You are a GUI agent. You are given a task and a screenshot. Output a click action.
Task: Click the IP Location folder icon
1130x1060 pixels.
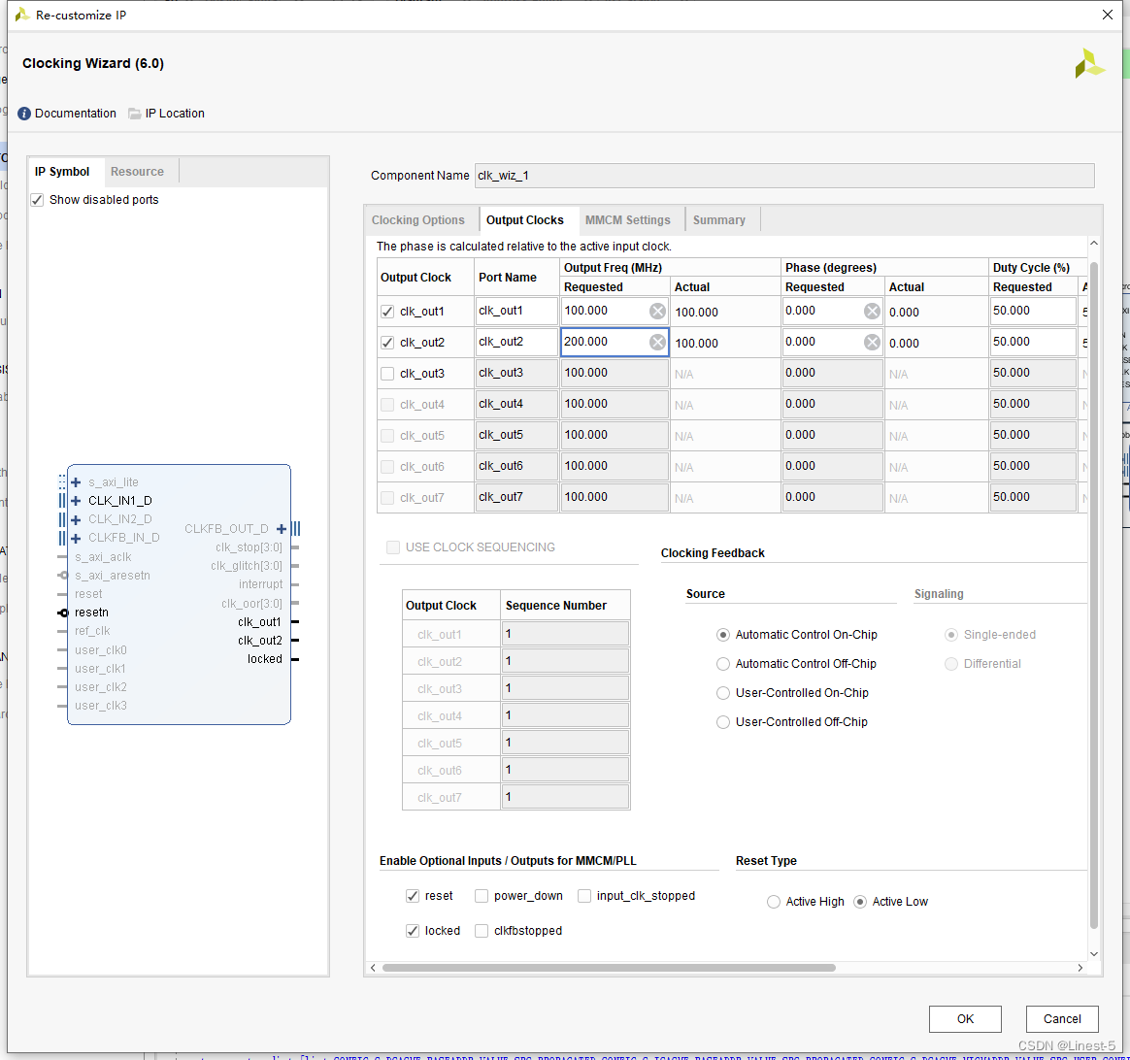tap(135, 114)
